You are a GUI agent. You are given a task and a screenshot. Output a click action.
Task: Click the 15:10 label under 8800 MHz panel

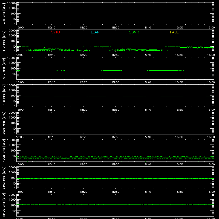coord(51,192)
